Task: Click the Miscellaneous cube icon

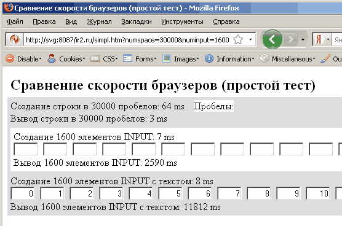Action: (264, 58)
